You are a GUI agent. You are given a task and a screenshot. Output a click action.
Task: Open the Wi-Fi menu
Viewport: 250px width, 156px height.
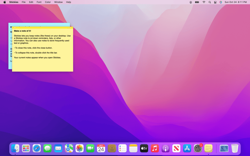click(x=204, y=2)
